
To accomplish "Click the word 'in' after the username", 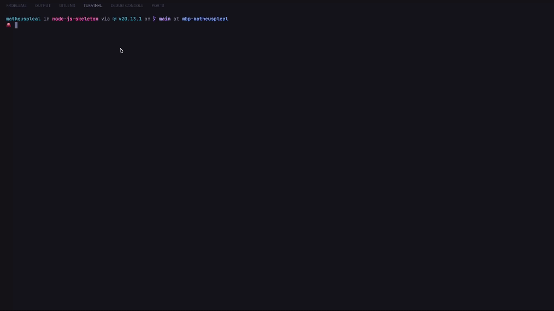I will [46, 19].
